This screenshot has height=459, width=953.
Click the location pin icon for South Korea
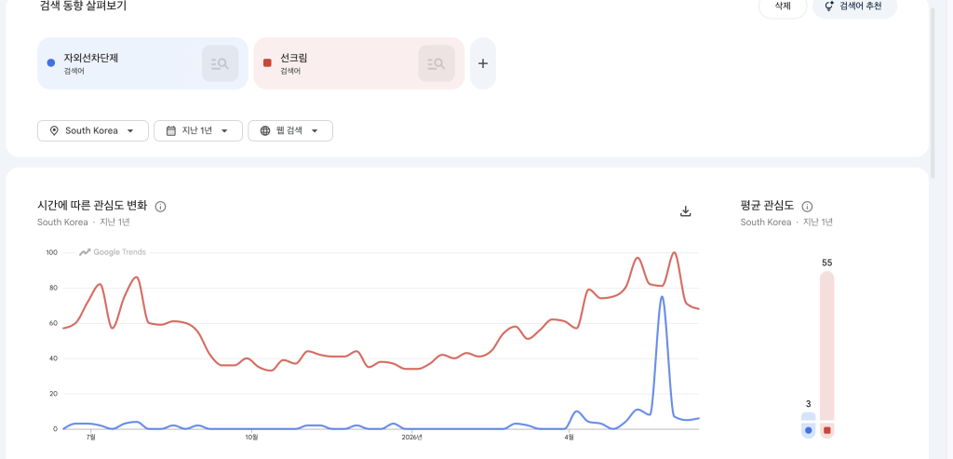(x=54, y=130)
